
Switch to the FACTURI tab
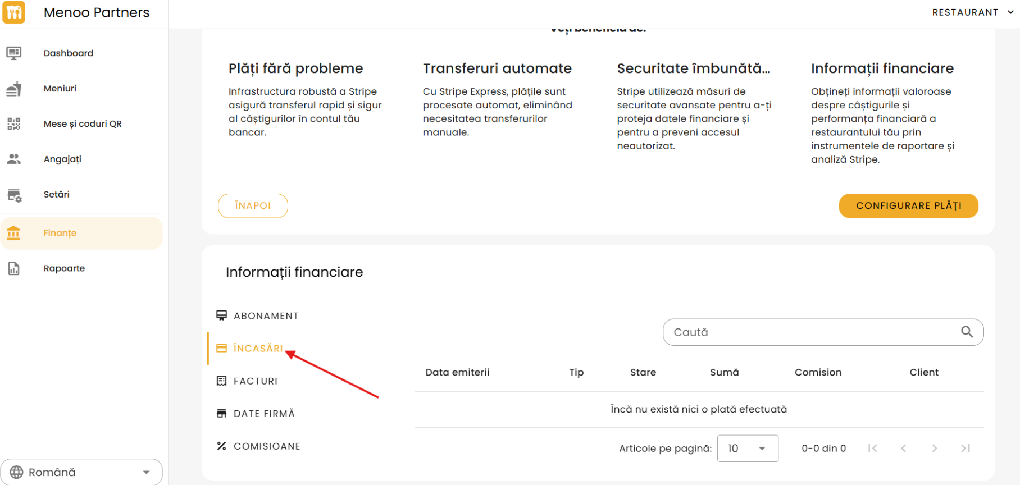[255, 381]
